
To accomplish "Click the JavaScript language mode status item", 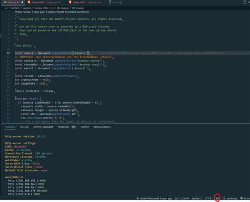I will [x=231, y=198].
